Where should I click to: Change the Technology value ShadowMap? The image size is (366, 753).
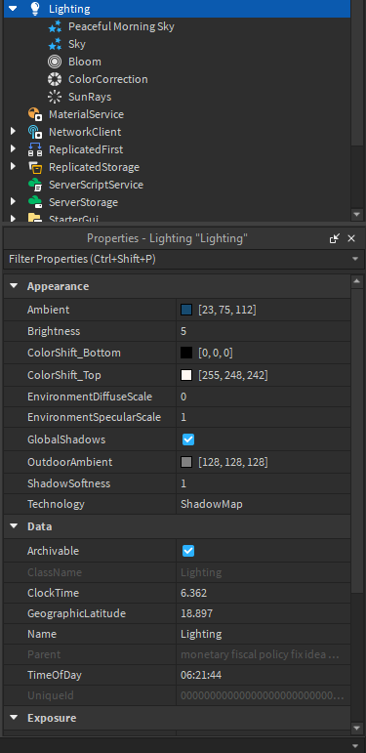pos(263,504)
